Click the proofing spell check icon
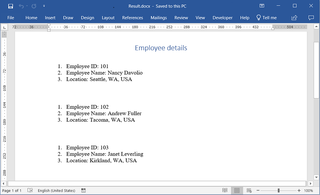The height and width of the screenshot is (195, 320). click(x=30, y=190)
